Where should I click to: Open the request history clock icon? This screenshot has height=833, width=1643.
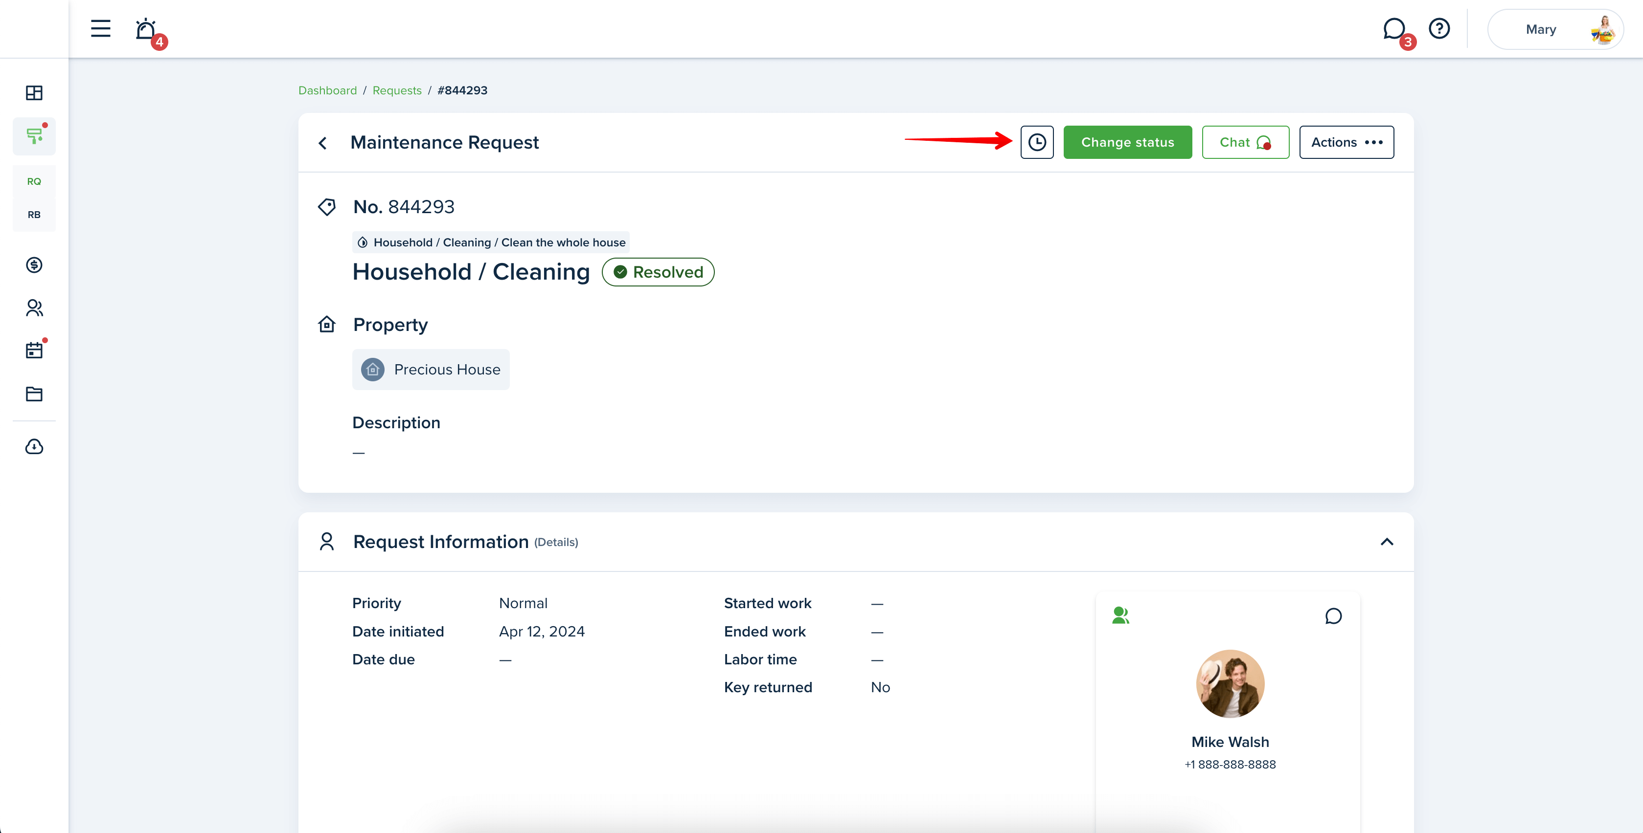(1037, 142)
